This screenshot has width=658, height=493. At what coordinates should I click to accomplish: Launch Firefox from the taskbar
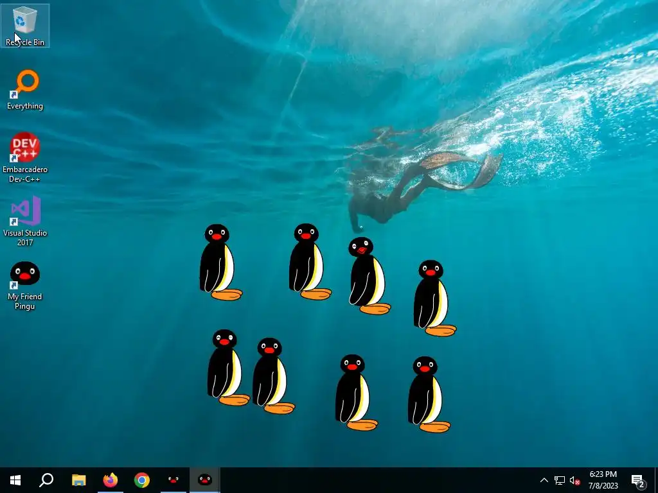tap(111, 480)
